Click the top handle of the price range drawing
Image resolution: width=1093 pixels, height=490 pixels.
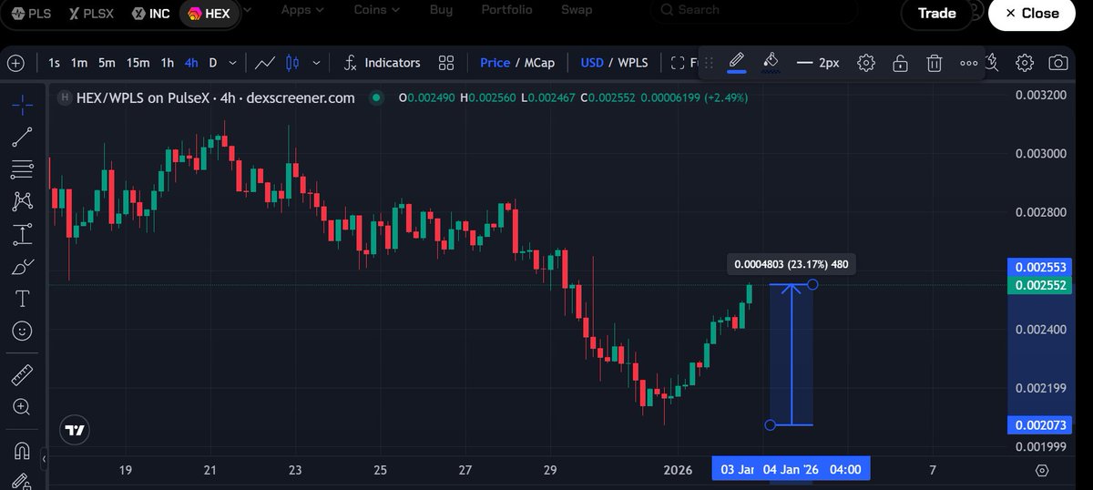click(812, 284)
